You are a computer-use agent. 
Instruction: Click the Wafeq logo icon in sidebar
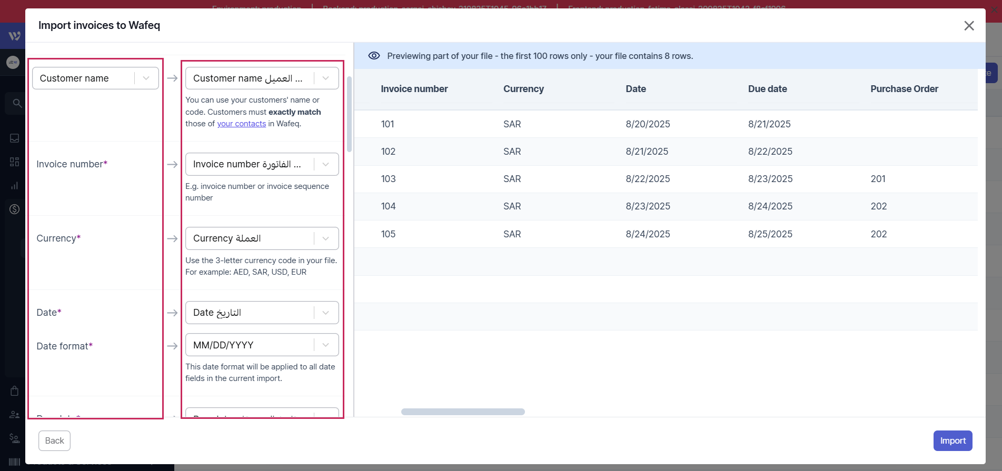(14, 36)
